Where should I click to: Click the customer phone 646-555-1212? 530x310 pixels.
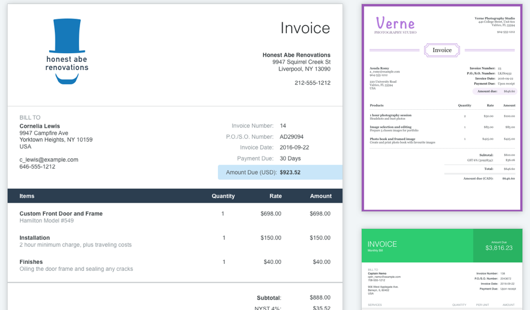point(37,166)
